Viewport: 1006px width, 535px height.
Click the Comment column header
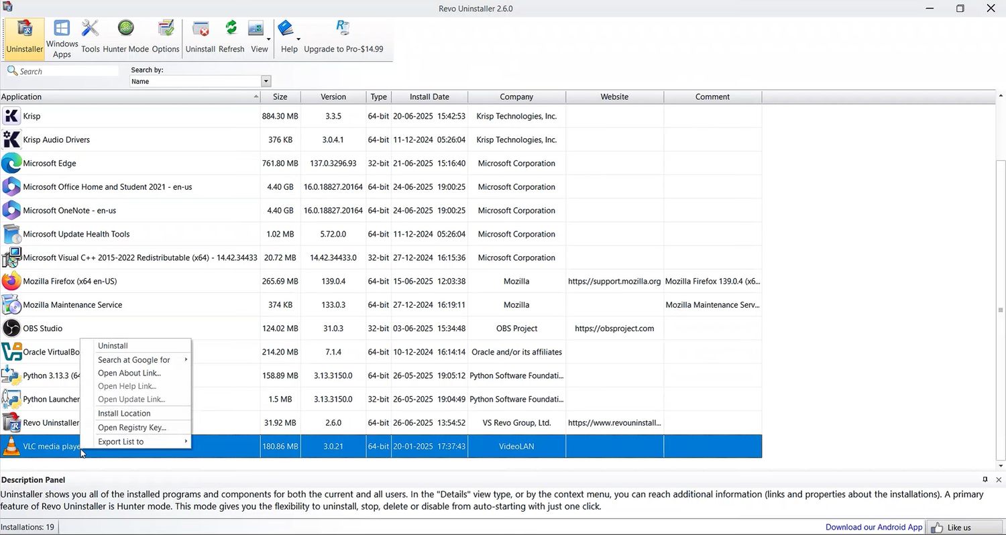click(712, 97)
